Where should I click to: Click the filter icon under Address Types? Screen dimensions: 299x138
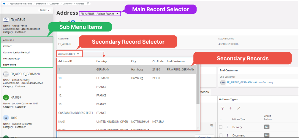click(223, 108)
